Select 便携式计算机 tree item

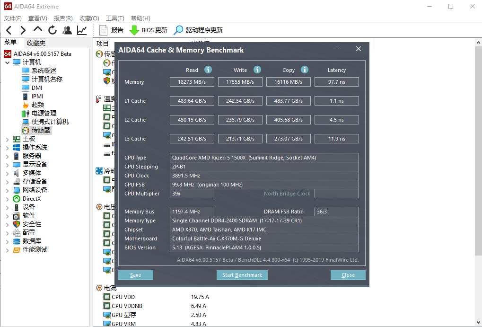pos(45,122)
